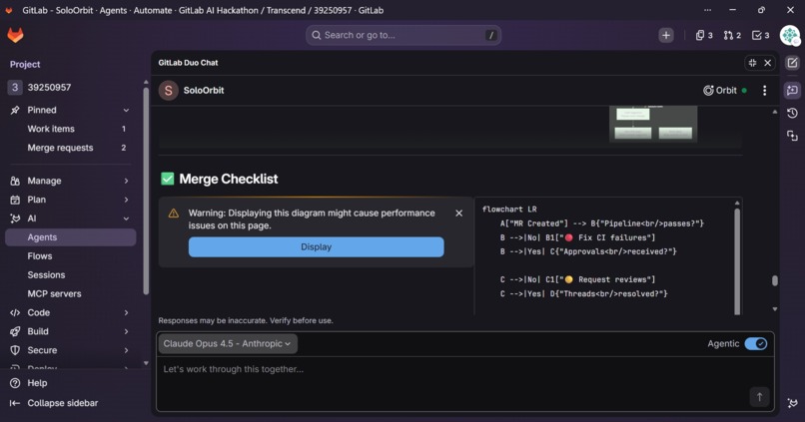Open Flows in AI menu
The image size is (805, 422).
(70, 255)
